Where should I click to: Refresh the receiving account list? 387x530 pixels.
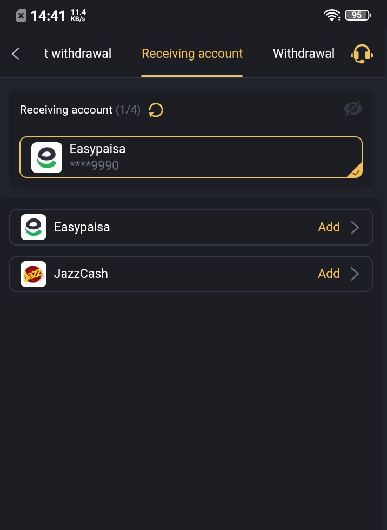click(156, 110)
